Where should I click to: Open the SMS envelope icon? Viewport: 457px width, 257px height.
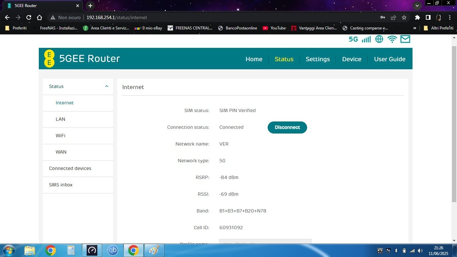click(x=405, y=39)
